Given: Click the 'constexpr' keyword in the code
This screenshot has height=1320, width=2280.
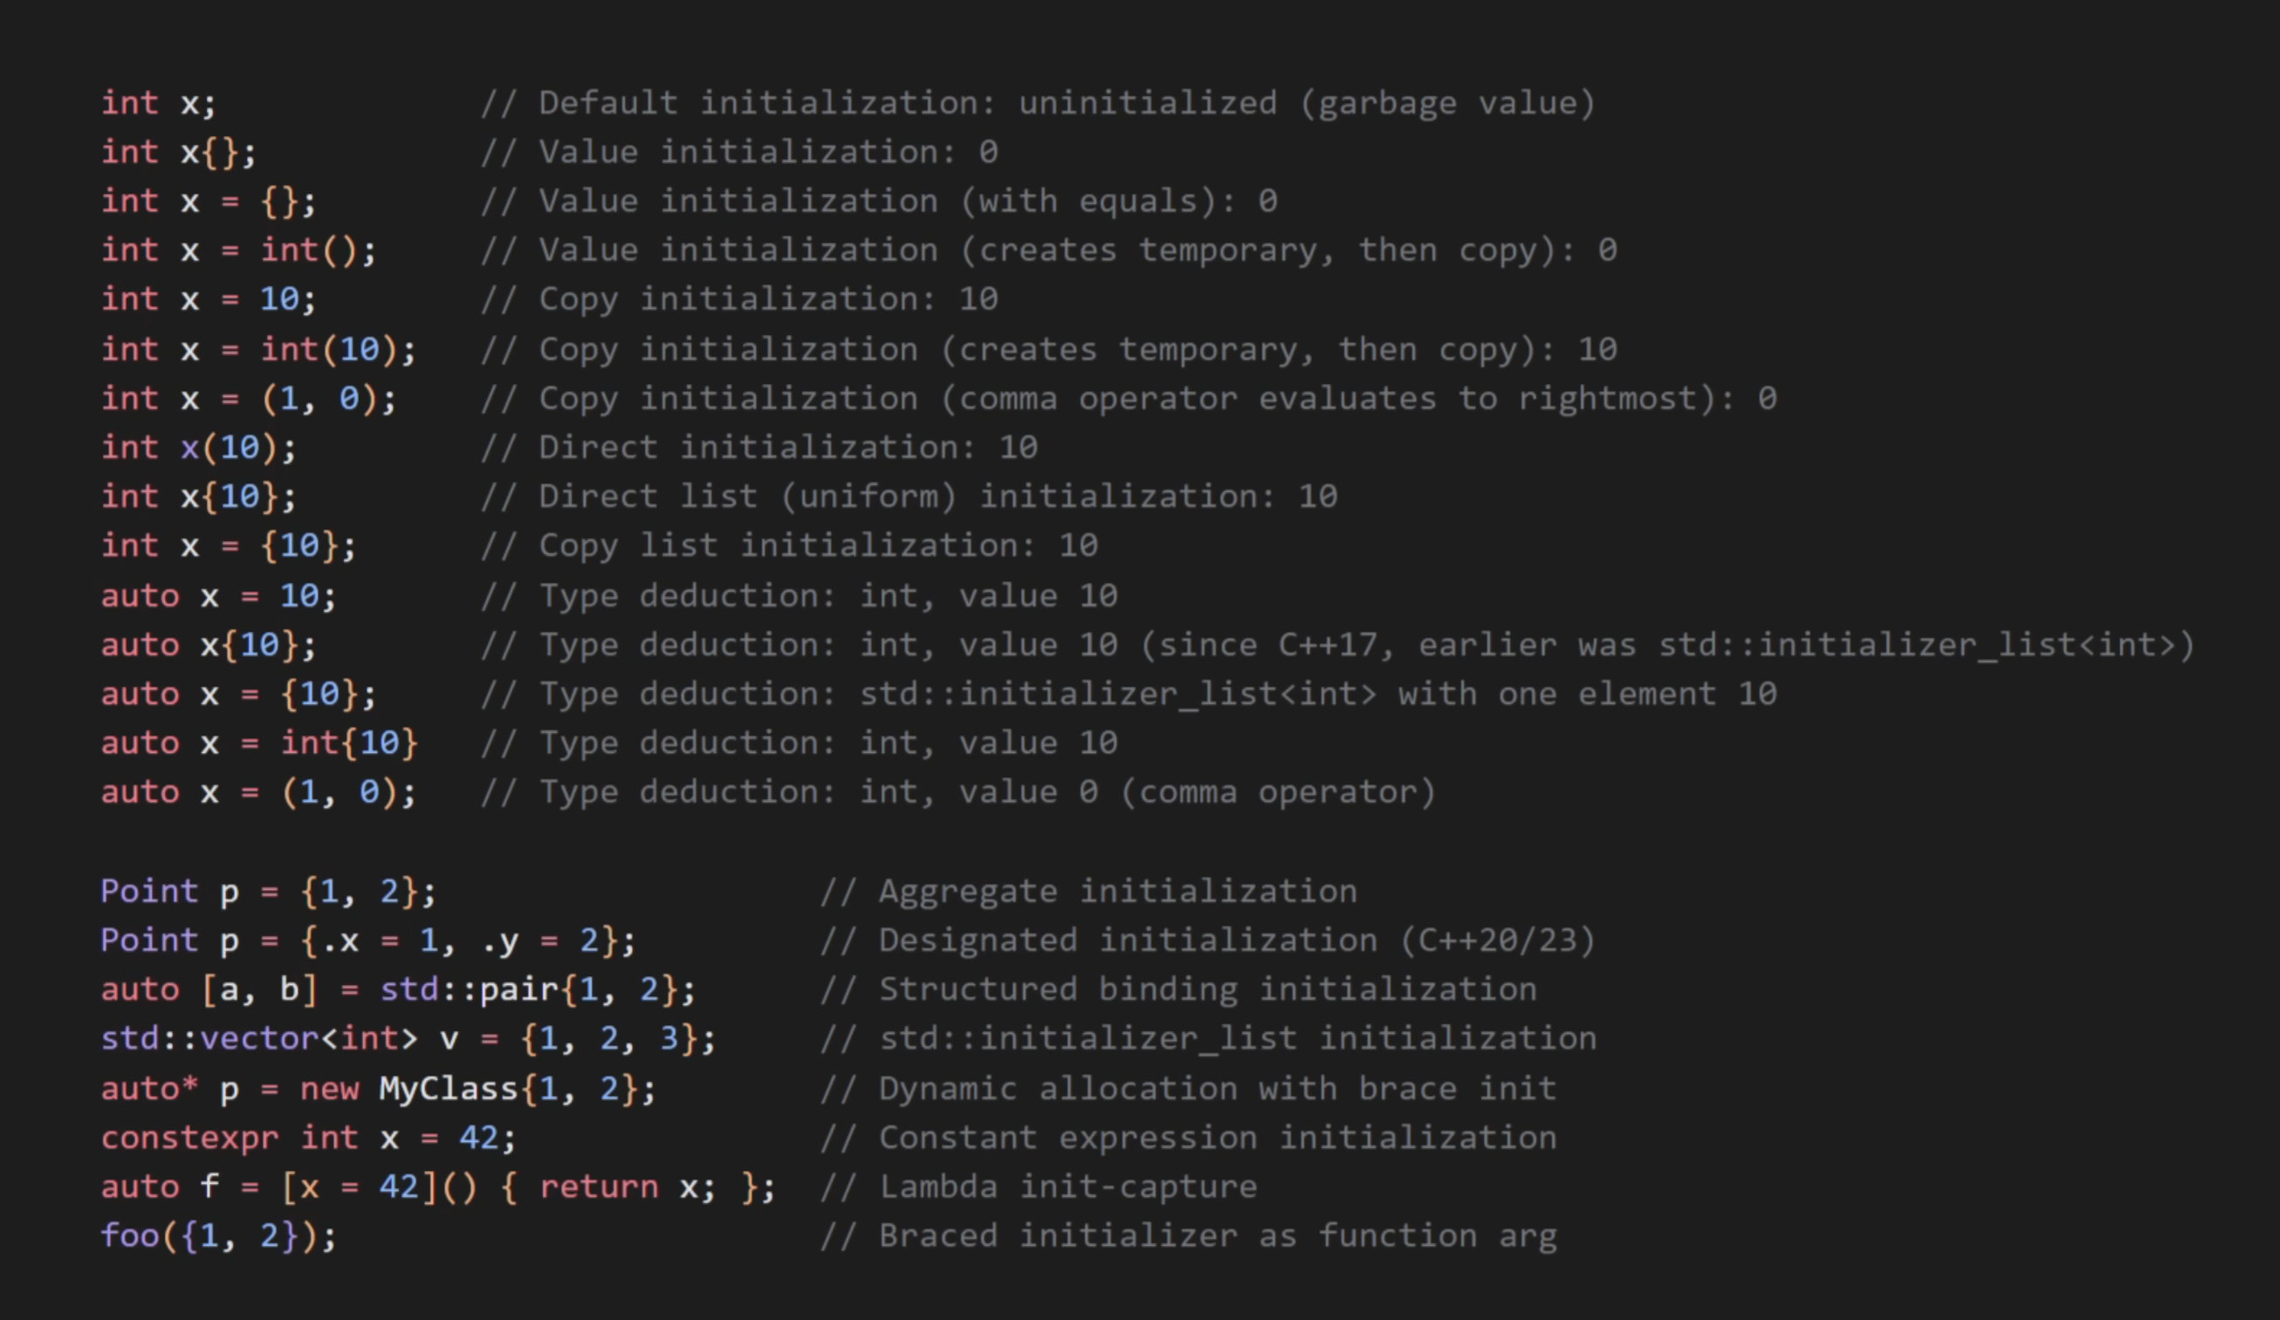Looking at the screenshot, I should [189, 1138].
